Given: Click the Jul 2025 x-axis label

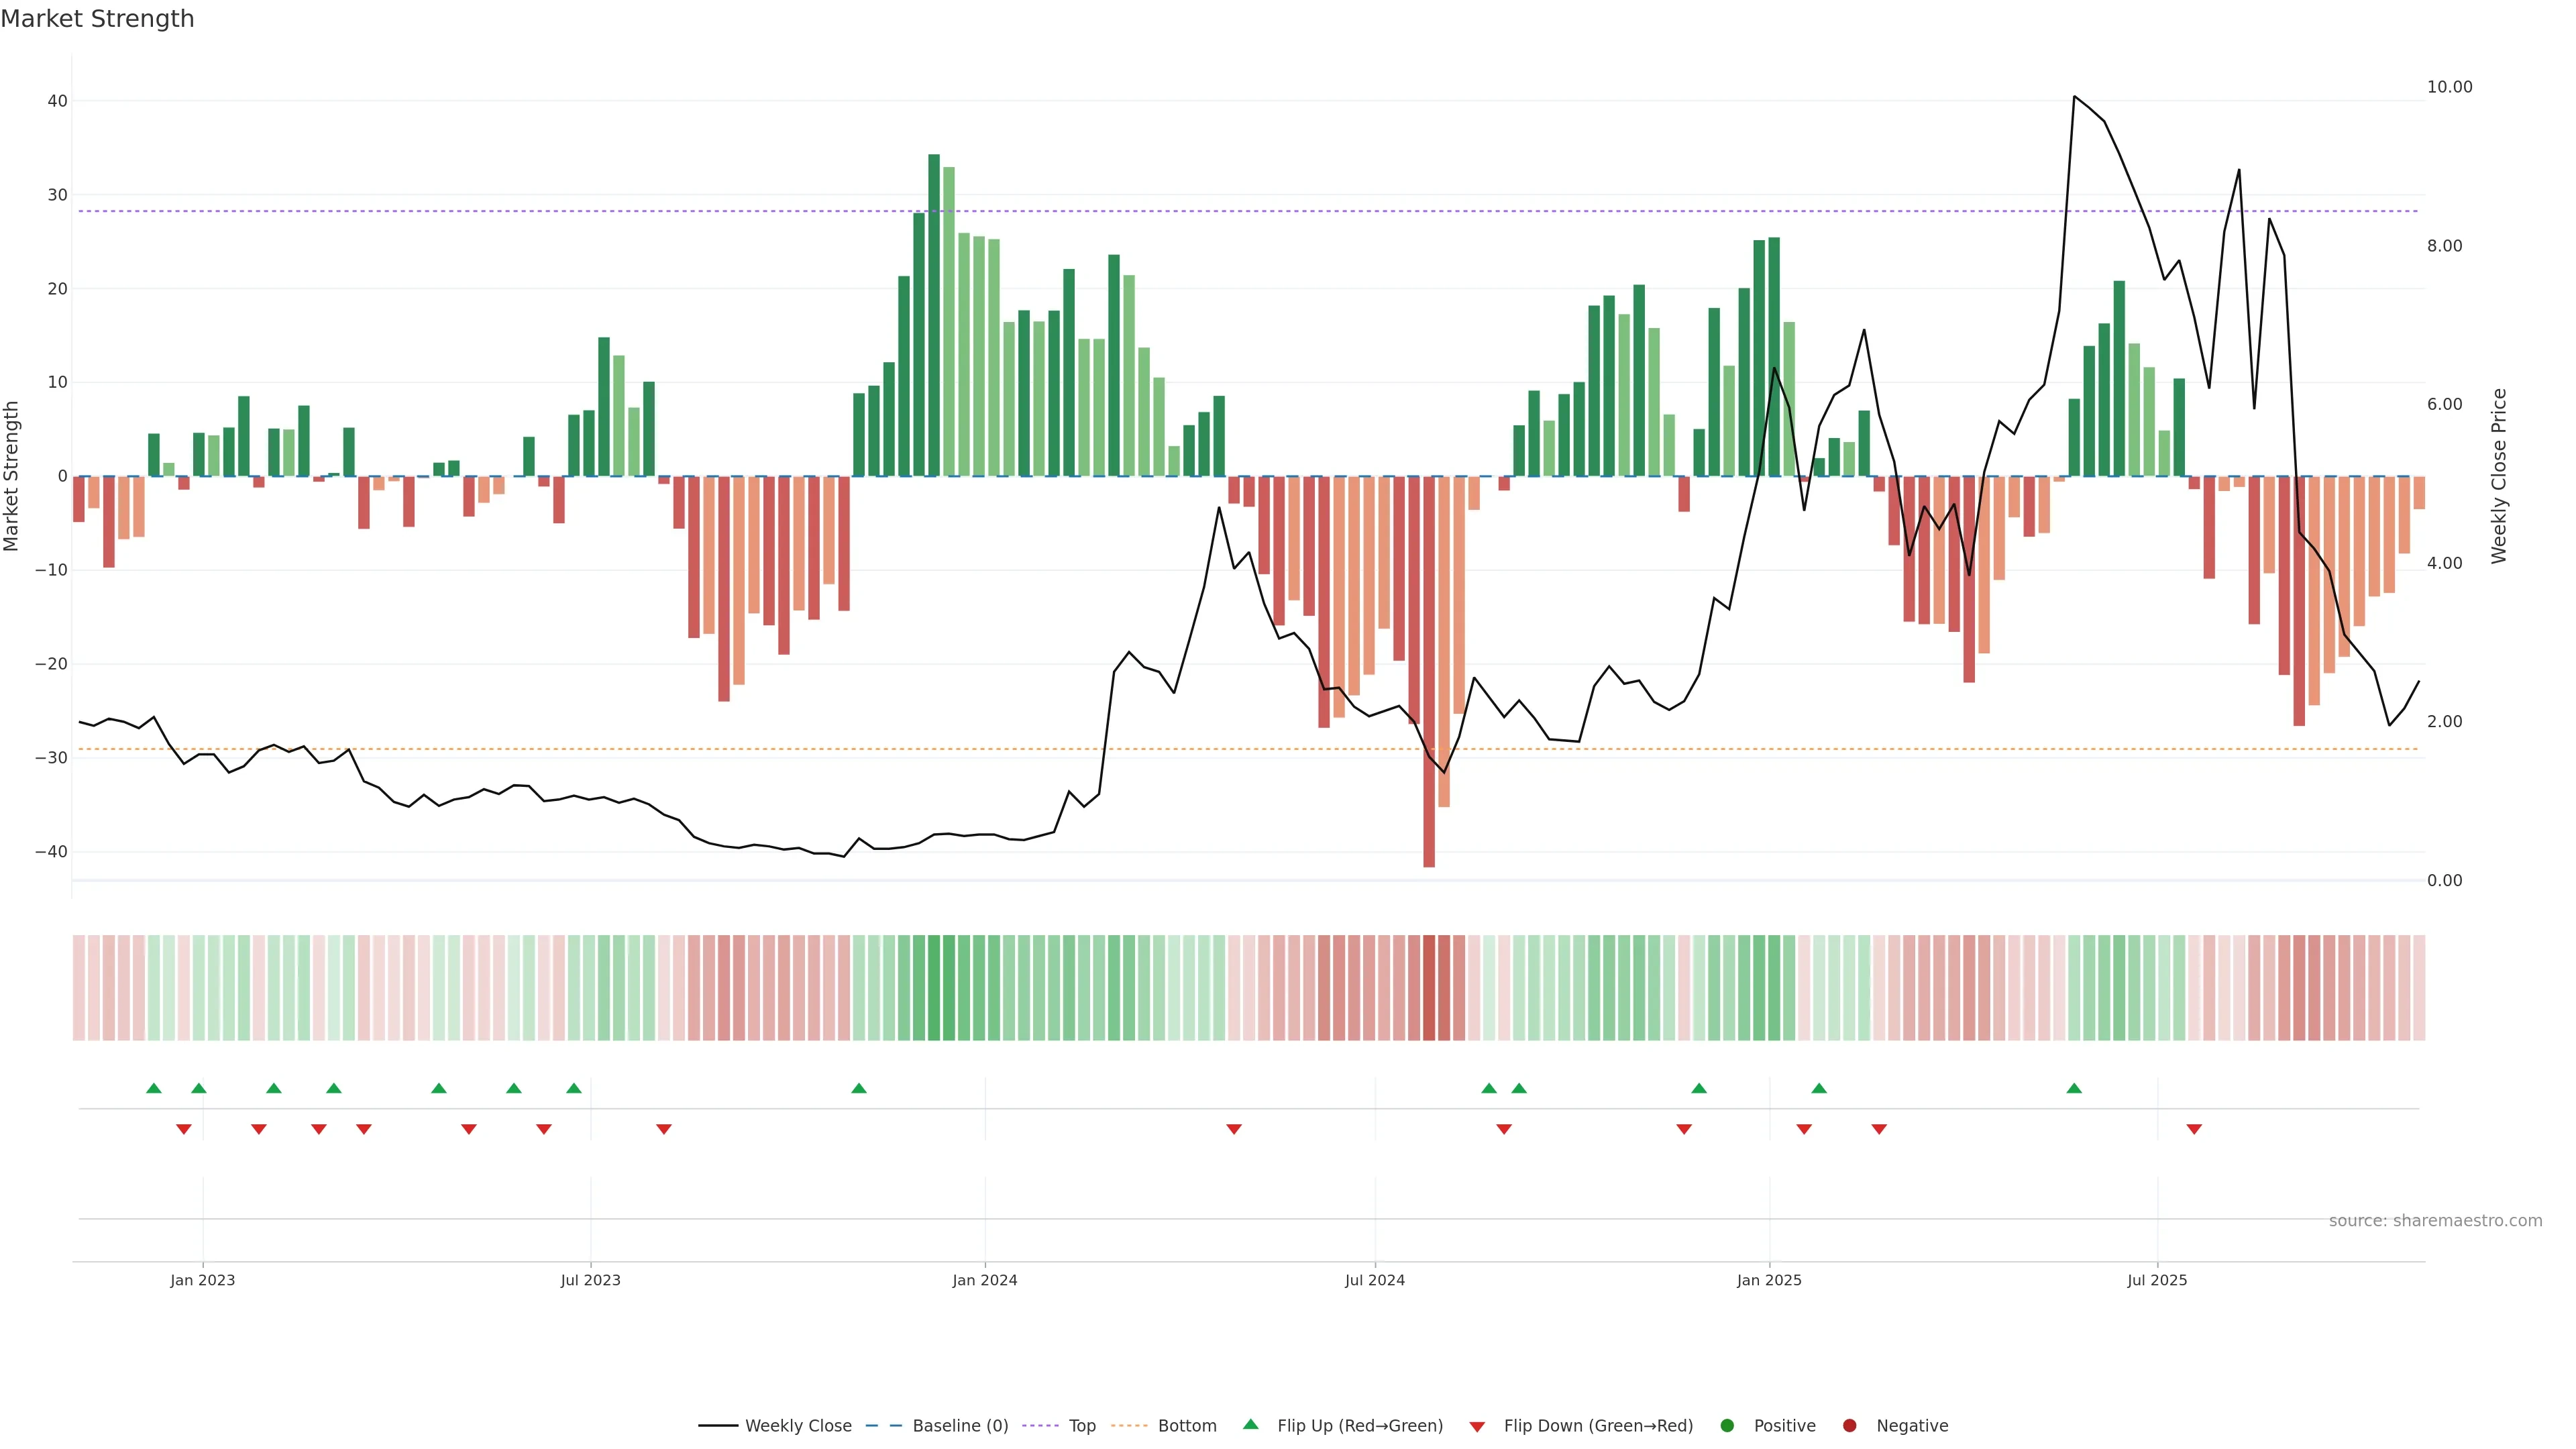Looking at the screenshot, I should point(2157,1280).
